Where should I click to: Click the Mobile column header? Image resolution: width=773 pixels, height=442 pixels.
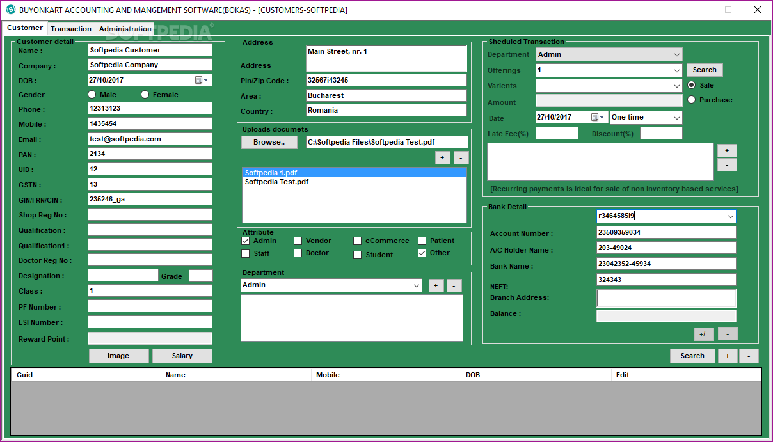click(x=386, y=375)
